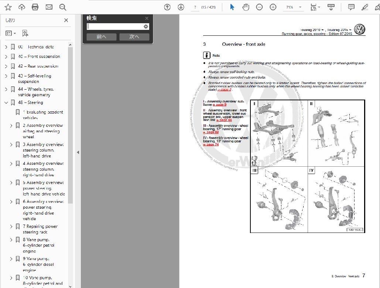Close the search popup
This screenshot has height=288, width=380.
[x=147, y=18]
